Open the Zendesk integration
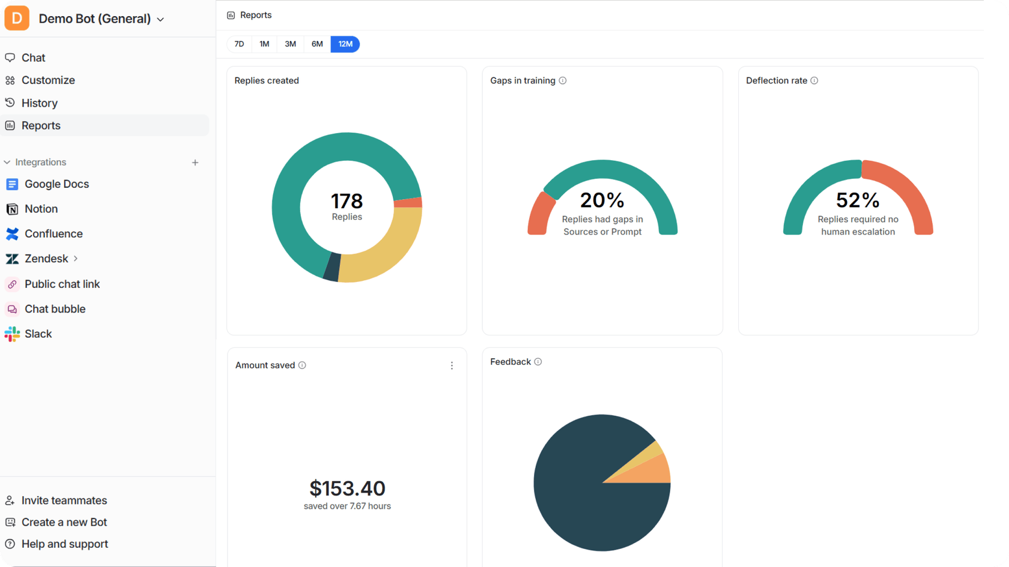The image size is (1009, 567). click(x=46, y=259)
